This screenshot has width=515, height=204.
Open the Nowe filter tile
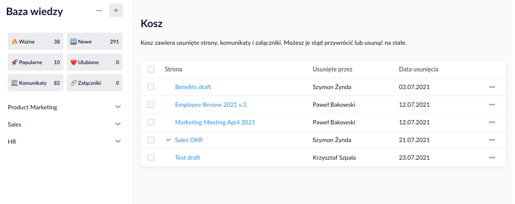point(94,42)
